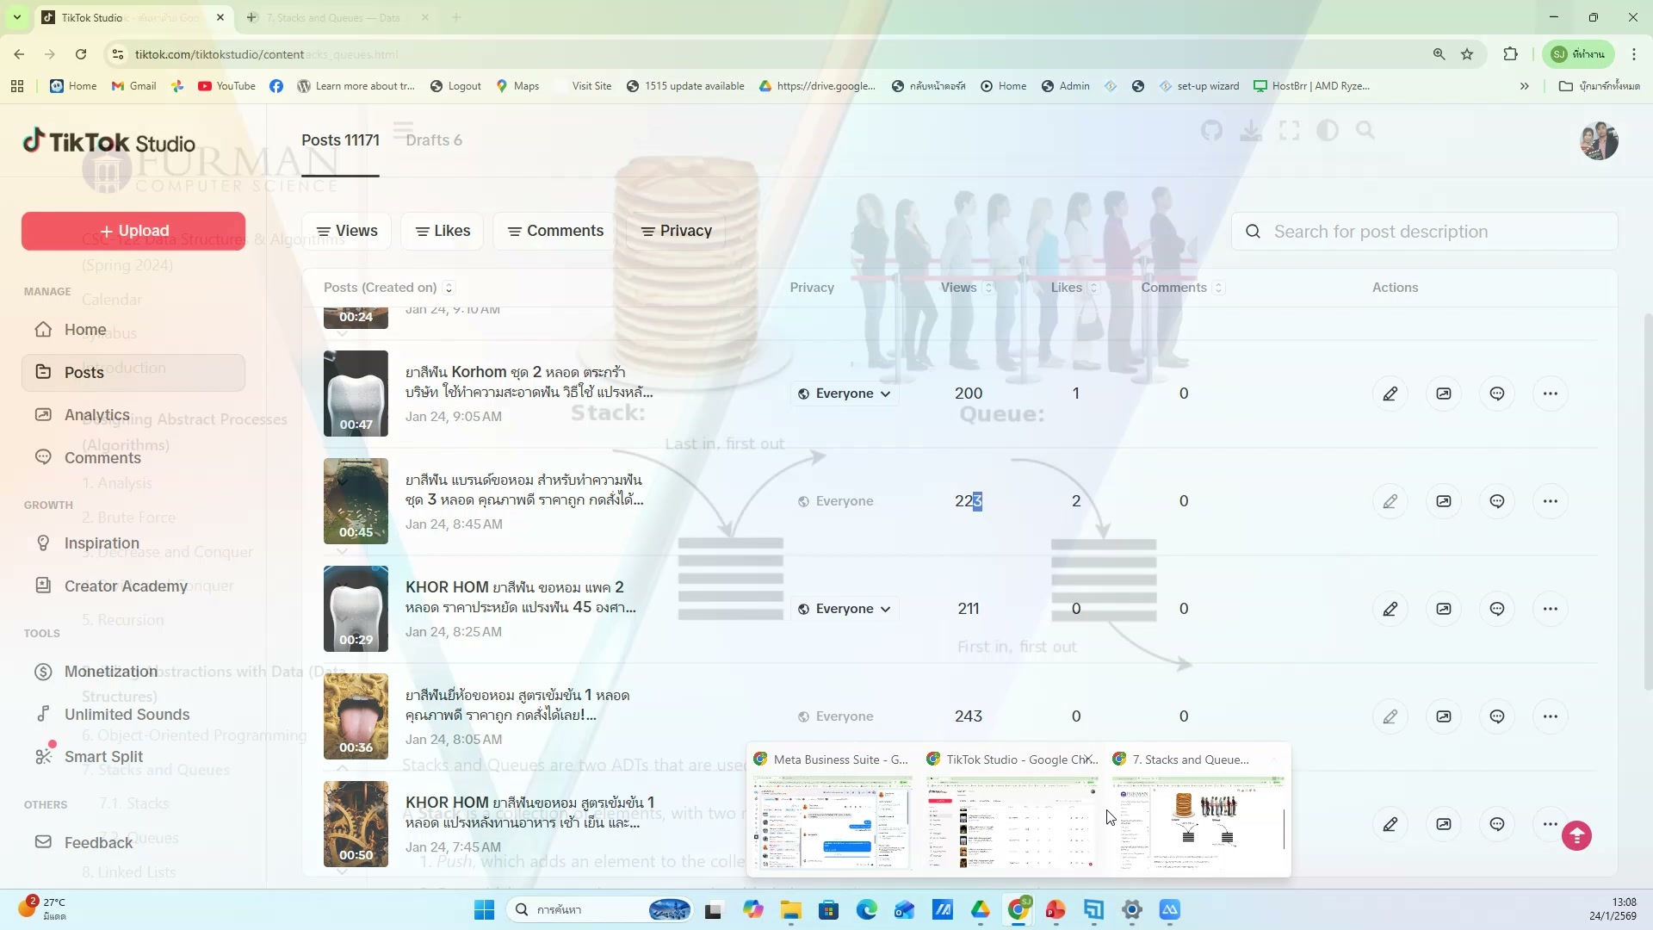Image resolution: width=1653 pixels, height=930 pixels.
Task: Click edit pencil icon for Korhom post
Action: point(1390,394)
